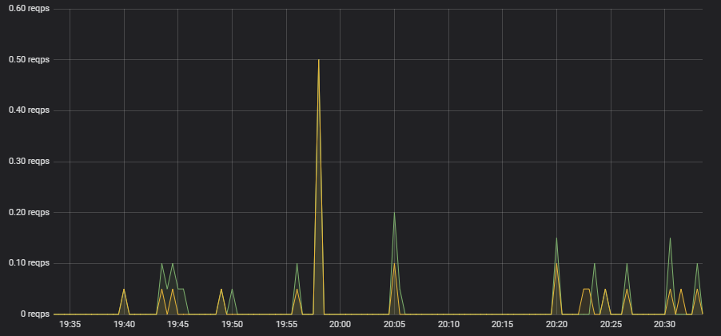The image size is (721, 336).
Task: Click the 0.20 reqps y-axis label
Action: click(29, 212)
